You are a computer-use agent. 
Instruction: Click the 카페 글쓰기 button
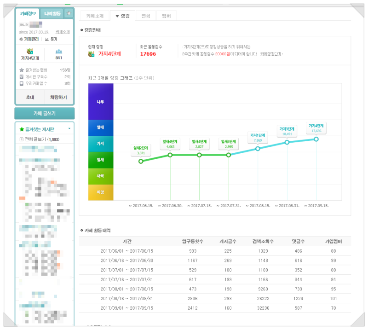click(x=45, y=113)
